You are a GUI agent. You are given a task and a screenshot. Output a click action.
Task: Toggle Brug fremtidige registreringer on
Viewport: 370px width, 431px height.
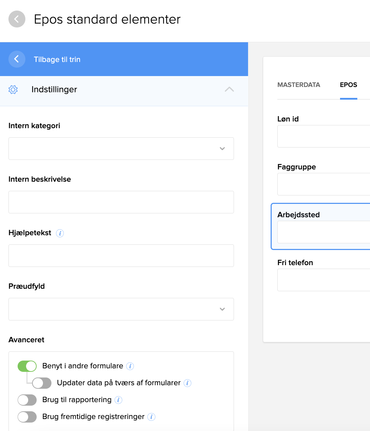pyautogui.click(x=27, y=417)
